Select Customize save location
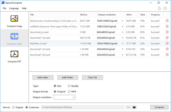Screen dimensions: 171x112 (26, 107)
